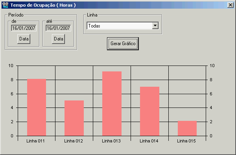Click the left axis value '10'
Screen dimensions: 236x155
pyautogui.click(x=11, y=66)
